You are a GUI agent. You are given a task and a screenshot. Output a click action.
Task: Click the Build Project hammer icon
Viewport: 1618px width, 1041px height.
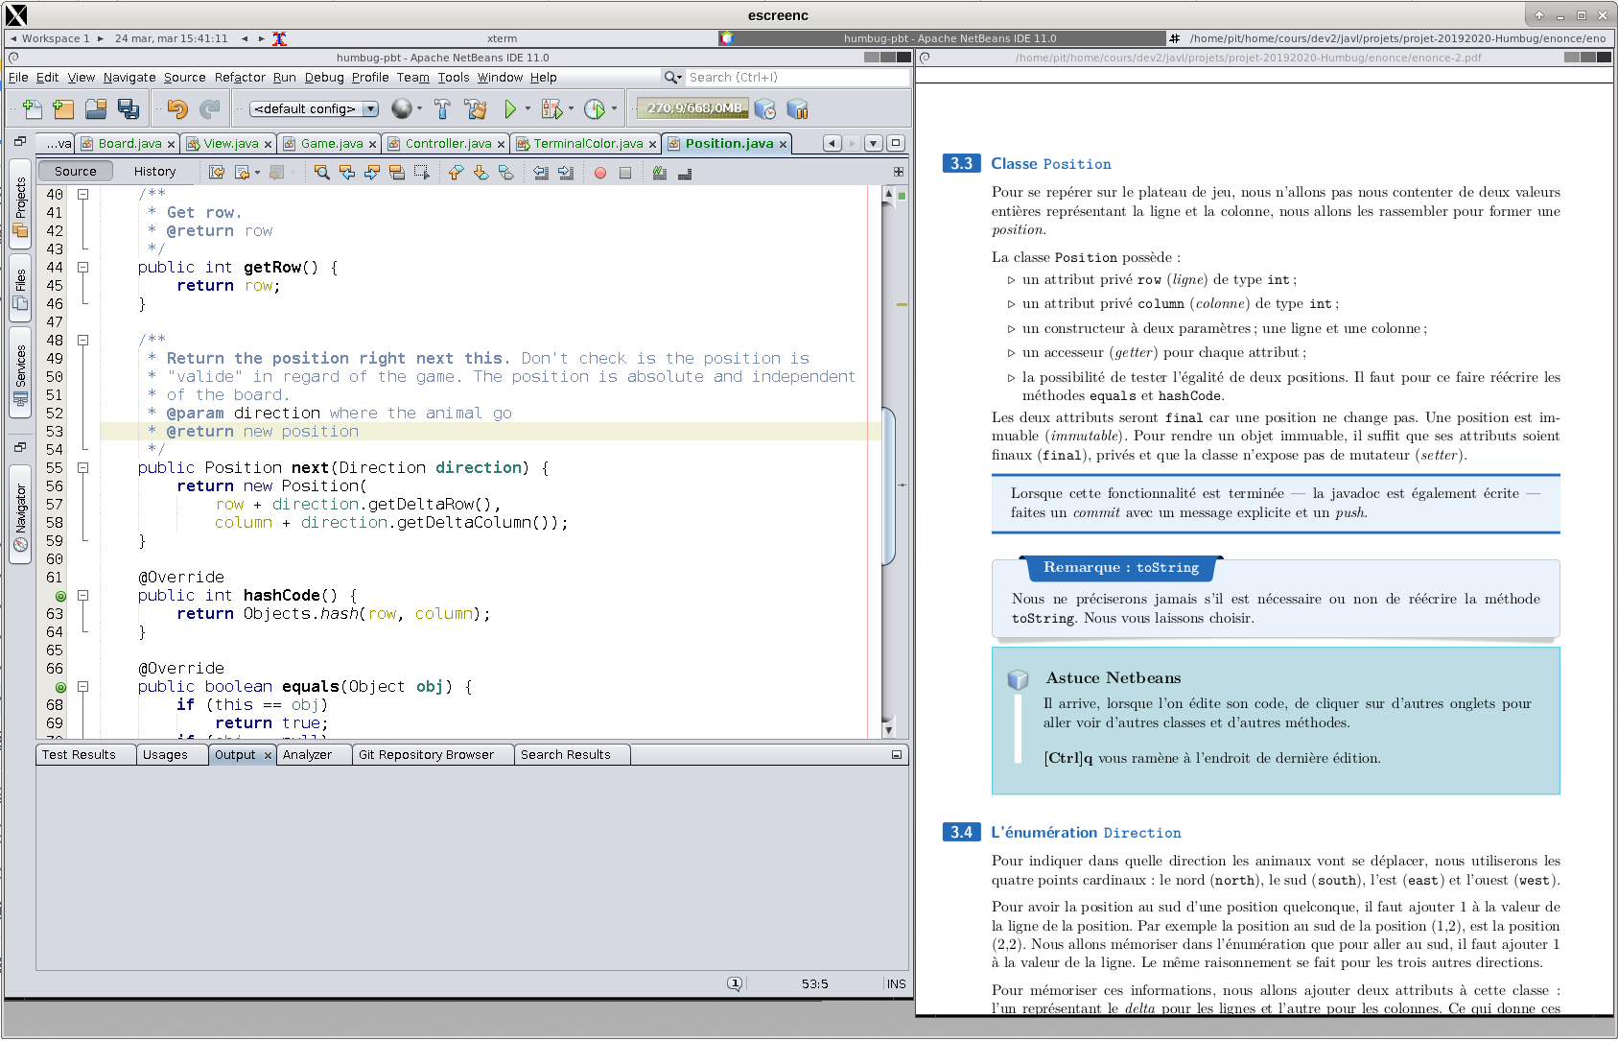click(x=442, y=108)
